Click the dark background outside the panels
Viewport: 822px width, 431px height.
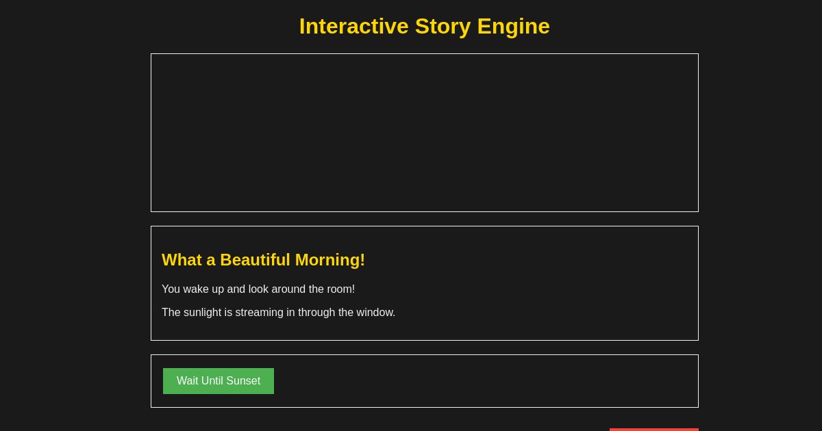coord(68,205)
